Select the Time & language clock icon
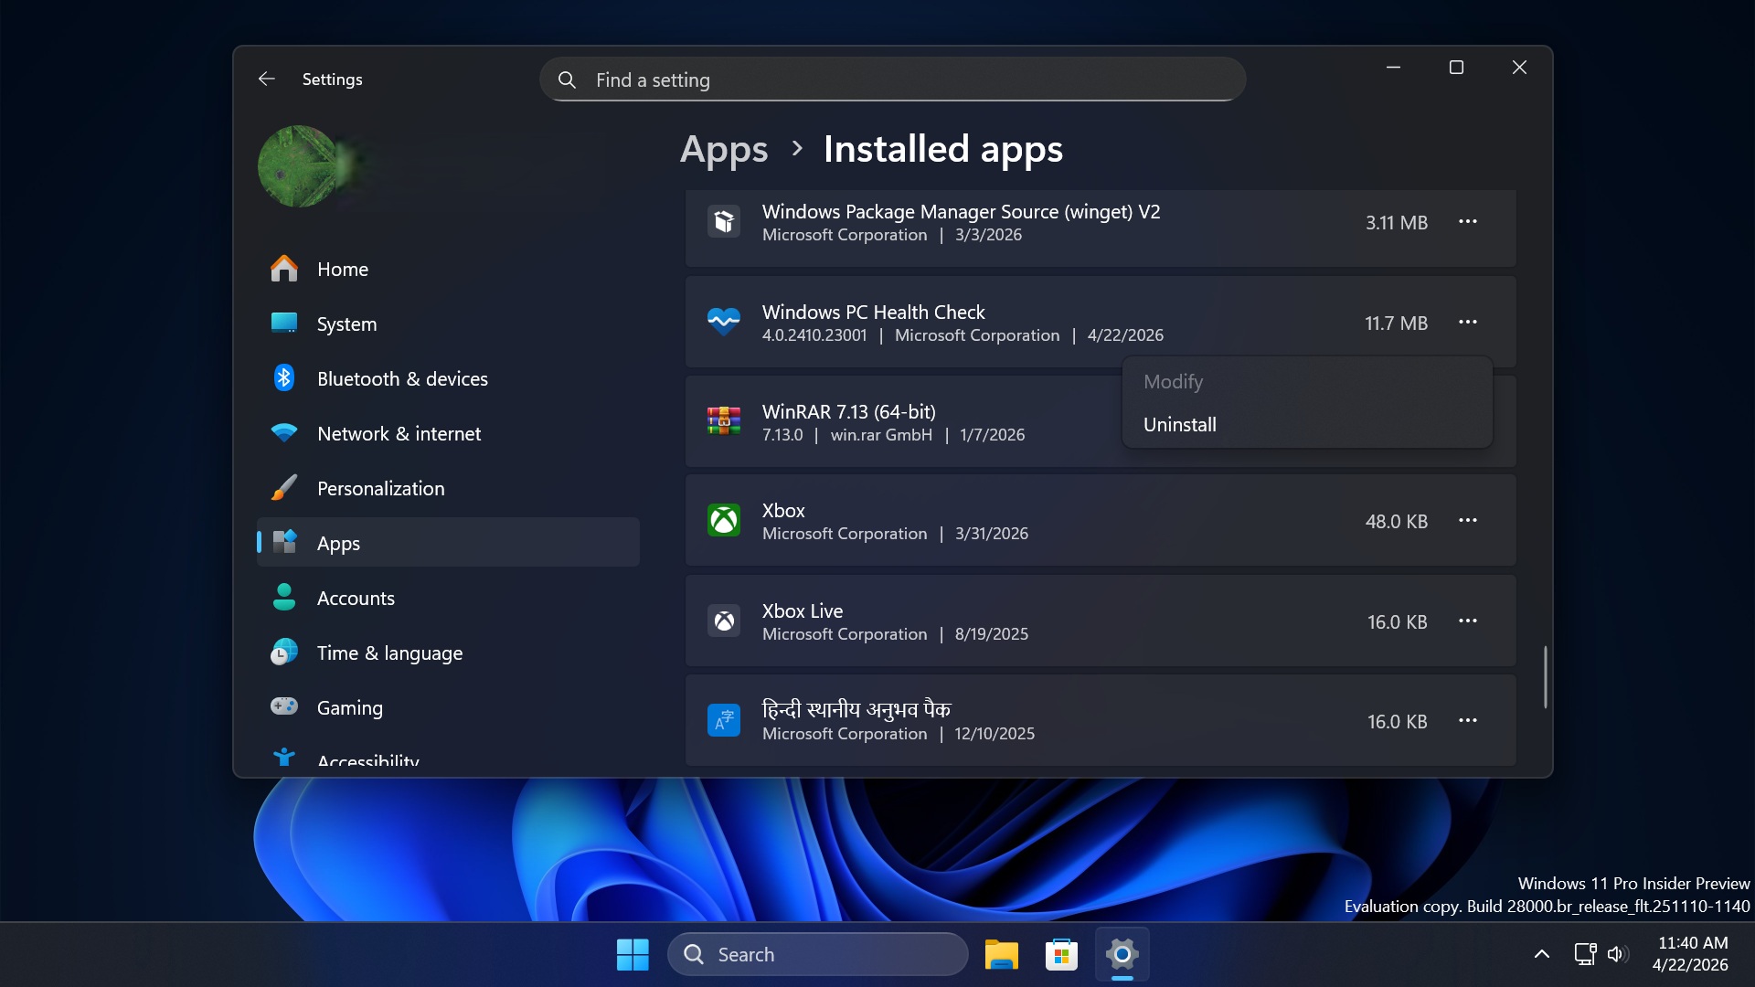Image resolution: width=1755 pixels, height=987 pixels. pyautogui.click(x=284, y=653)
